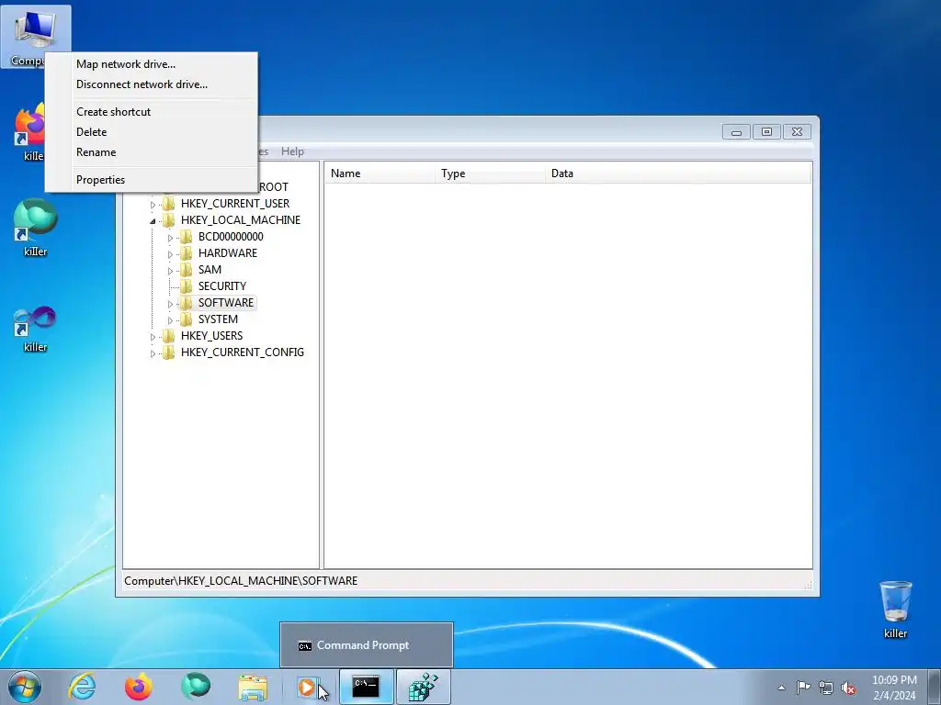The width and height of the screenshot is (941, 705).
Task: Launch Windows Media Player from taskbar
Action: [307, 687]
